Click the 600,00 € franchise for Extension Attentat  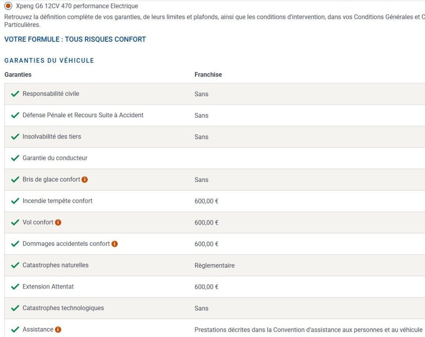tap(206, 287)
